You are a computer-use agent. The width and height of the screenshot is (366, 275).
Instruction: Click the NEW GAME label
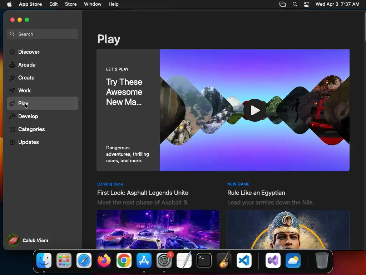point(238,184)
